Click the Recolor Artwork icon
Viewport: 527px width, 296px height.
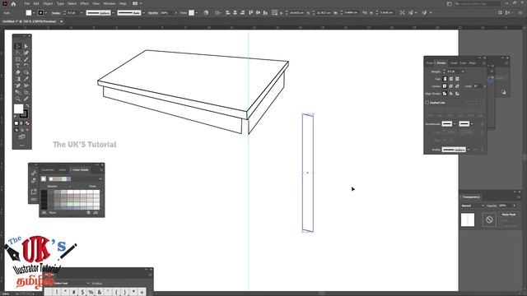pos(206,13)
